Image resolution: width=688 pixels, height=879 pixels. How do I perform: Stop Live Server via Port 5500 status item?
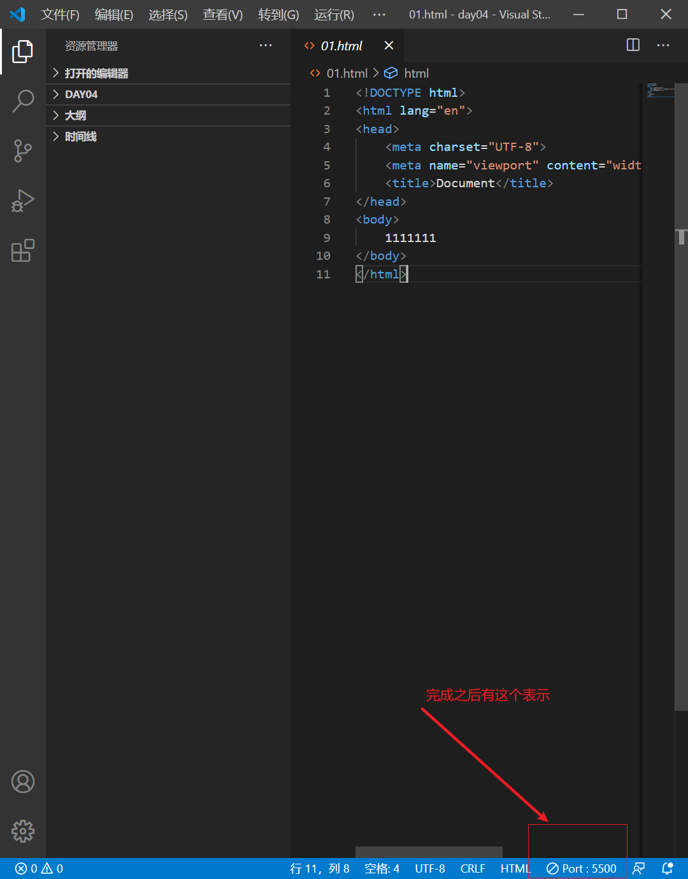tap(583, 868)
